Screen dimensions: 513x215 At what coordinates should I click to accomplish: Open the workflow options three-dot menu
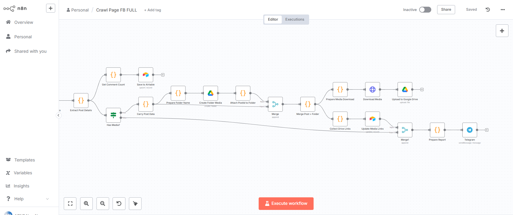503,10
